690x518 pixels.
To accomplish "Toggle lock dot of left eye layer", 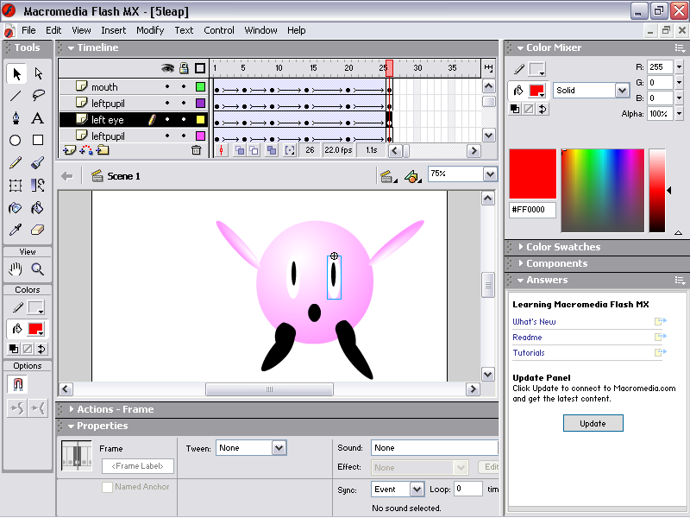I will point(184,120).
